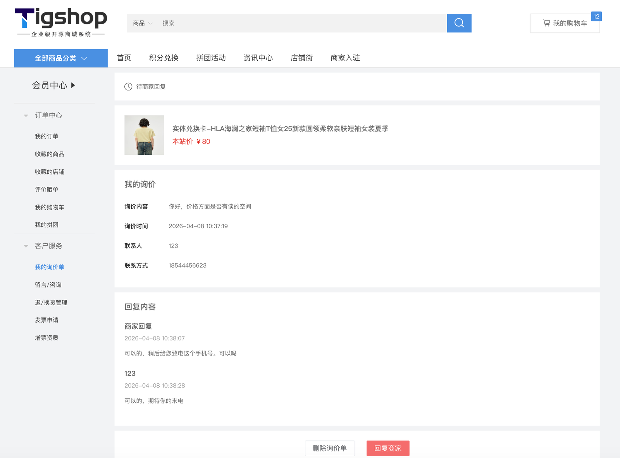Image resolution: width=620 pixels, height=458 pixels.
Task: Open the 积分兑换 nav item
Action: [164, 58]
